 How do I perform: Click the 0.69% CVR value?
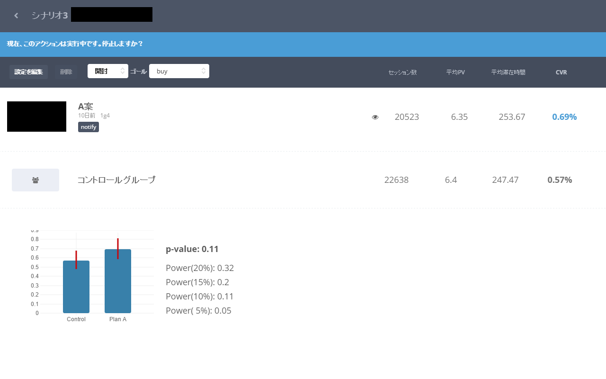564,117
